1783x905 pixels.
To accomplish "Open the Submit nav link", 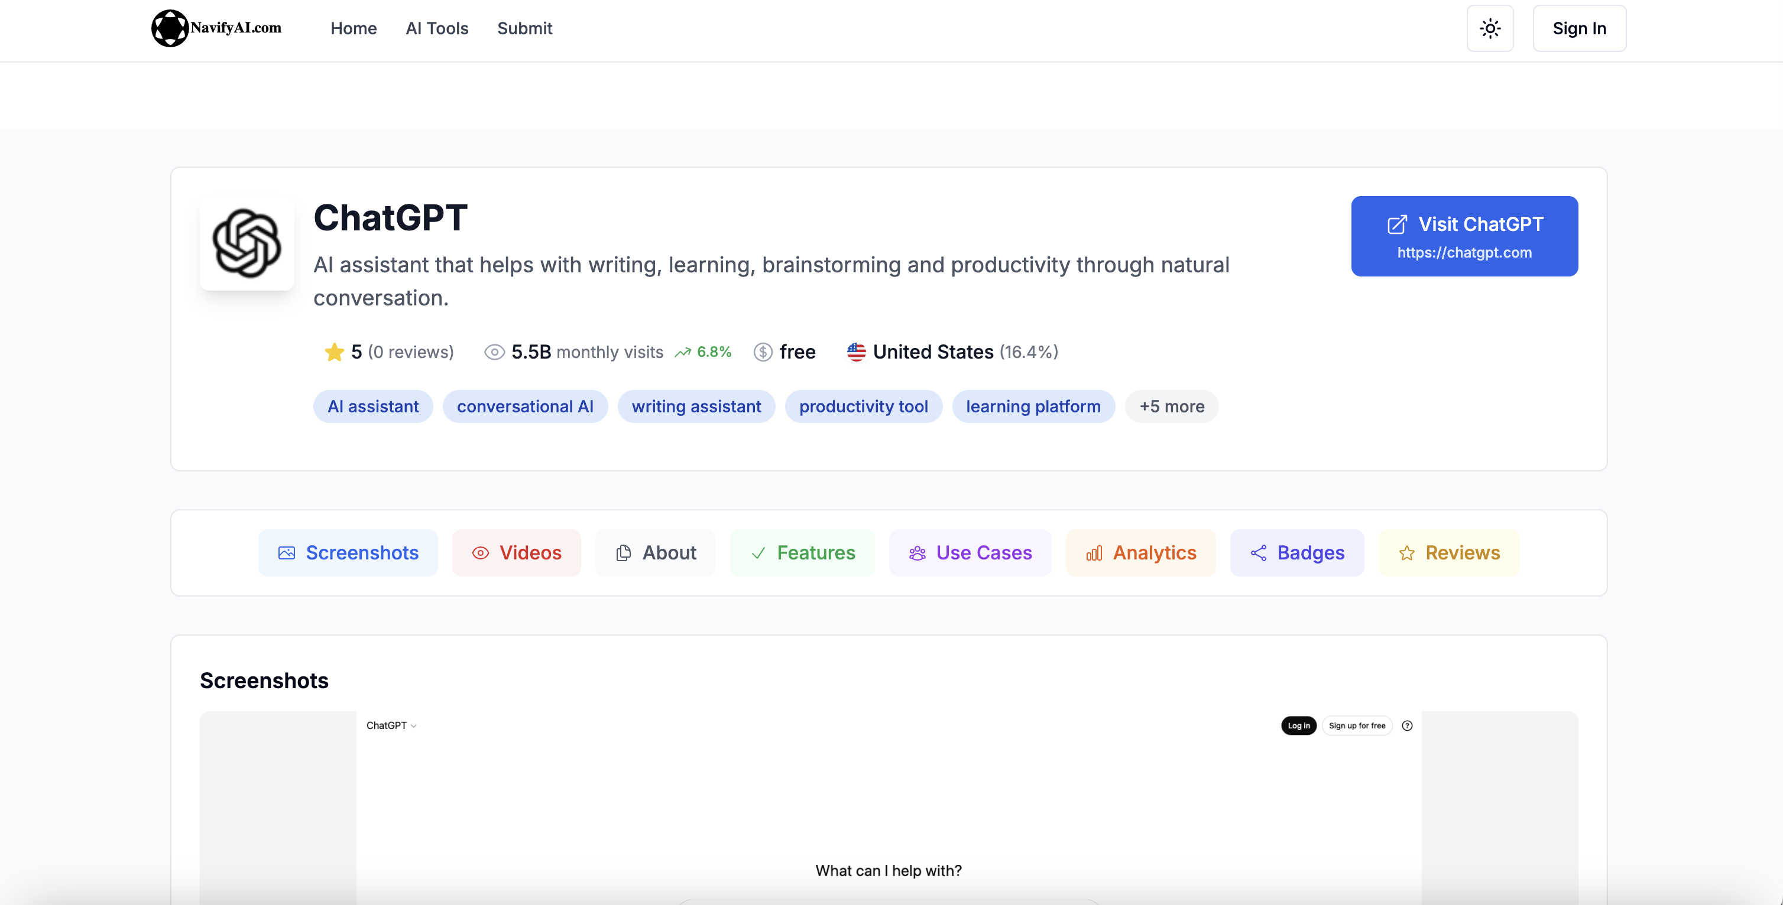I will coord(524,28).
